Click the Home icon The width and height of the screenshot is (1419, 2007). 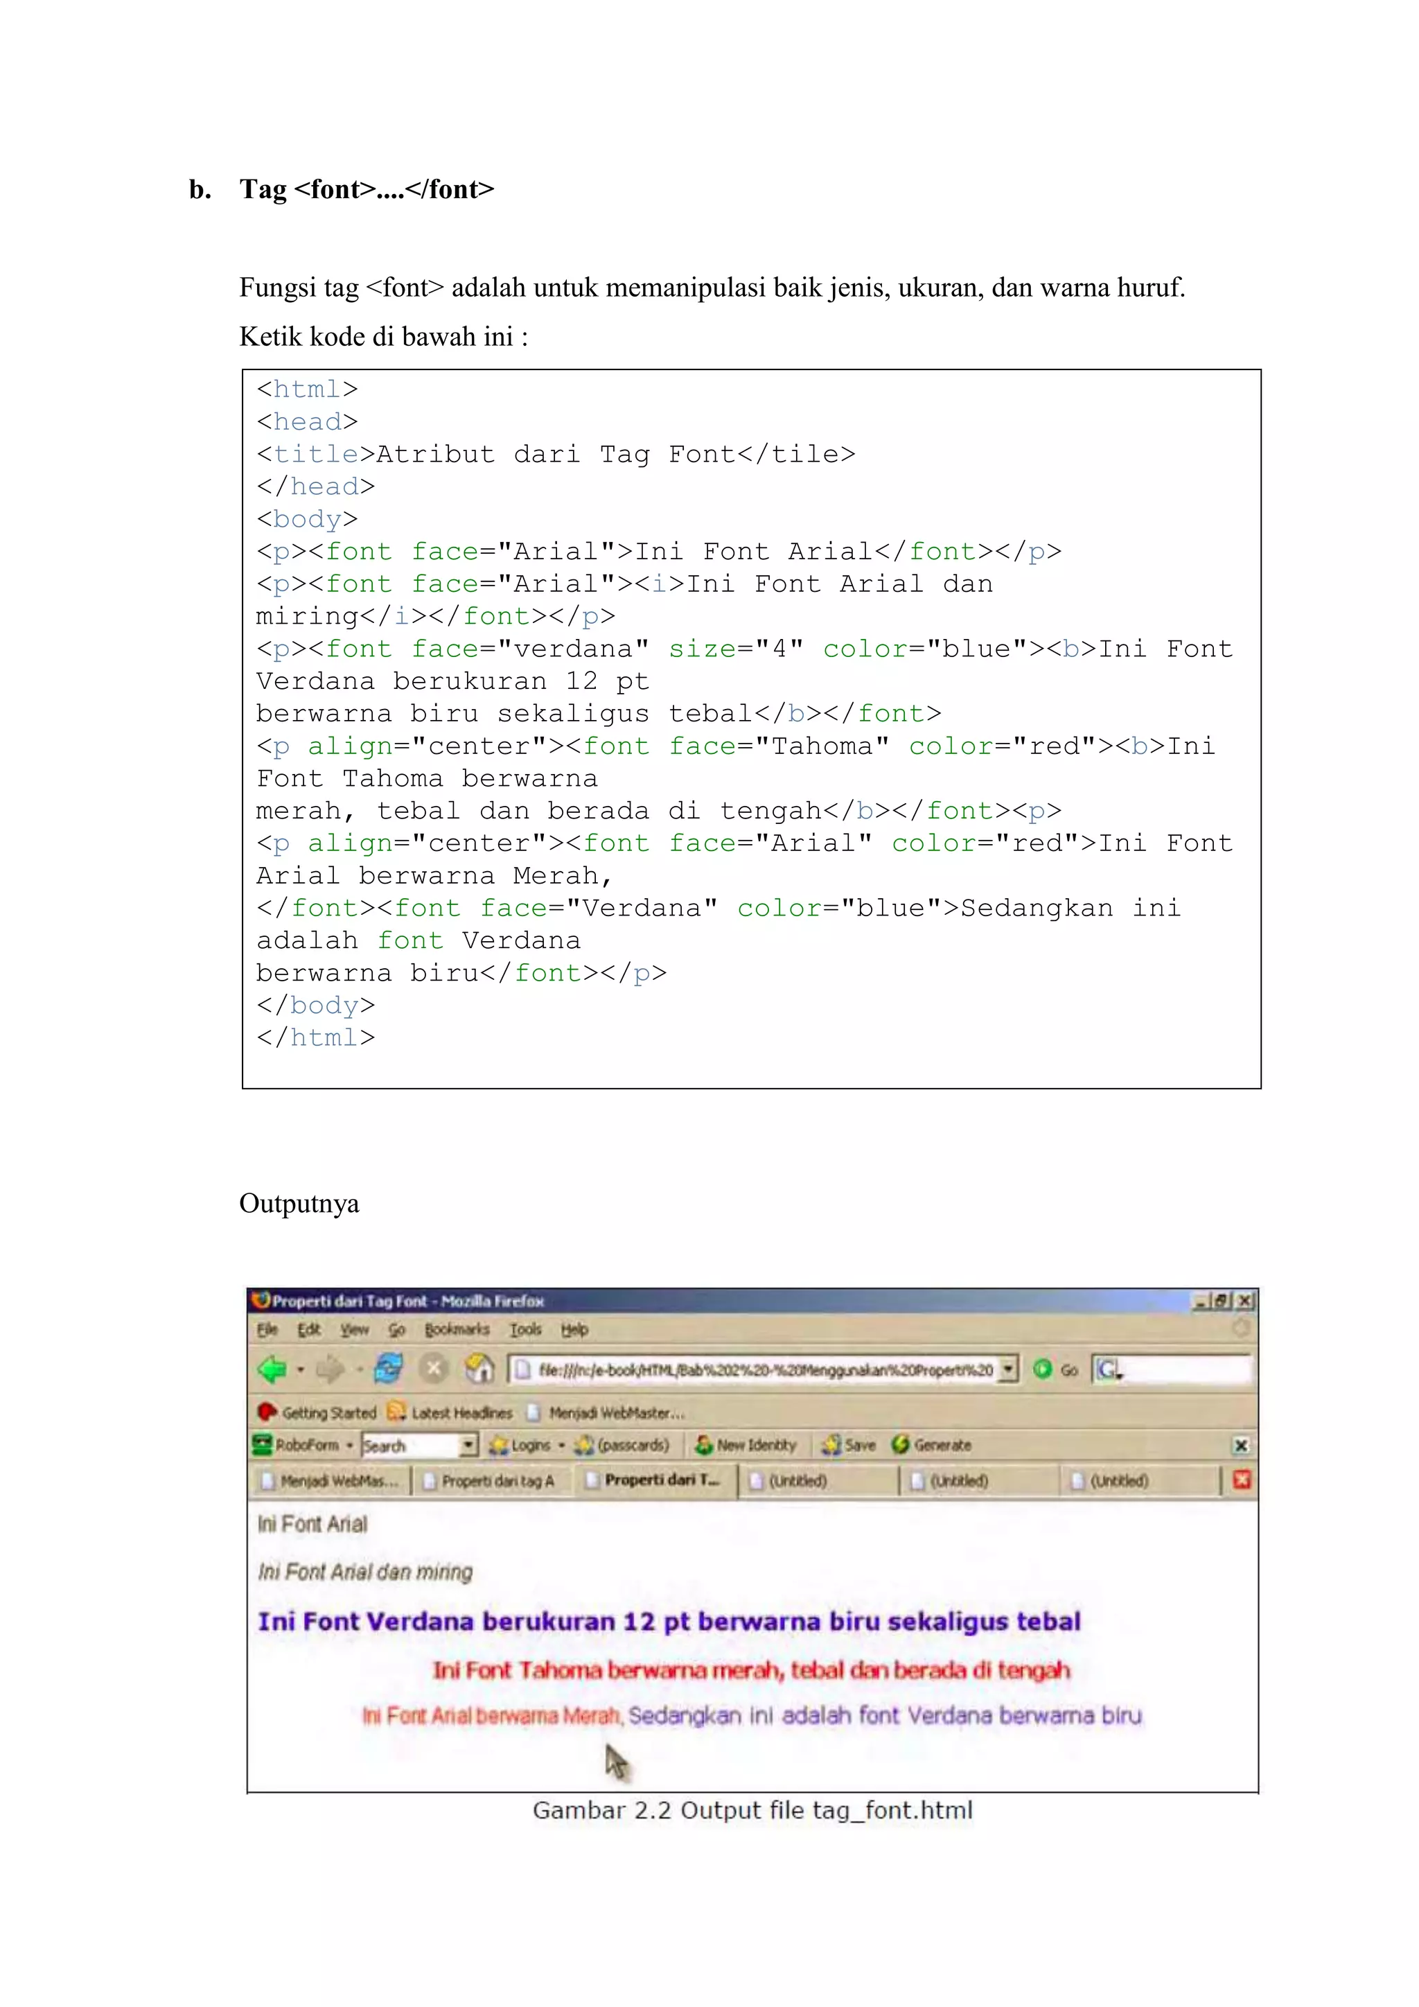click(479, 1368)
